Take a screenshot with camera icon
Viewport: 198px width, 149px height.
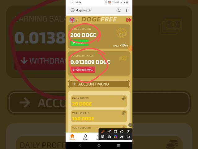tap(109, 137)
